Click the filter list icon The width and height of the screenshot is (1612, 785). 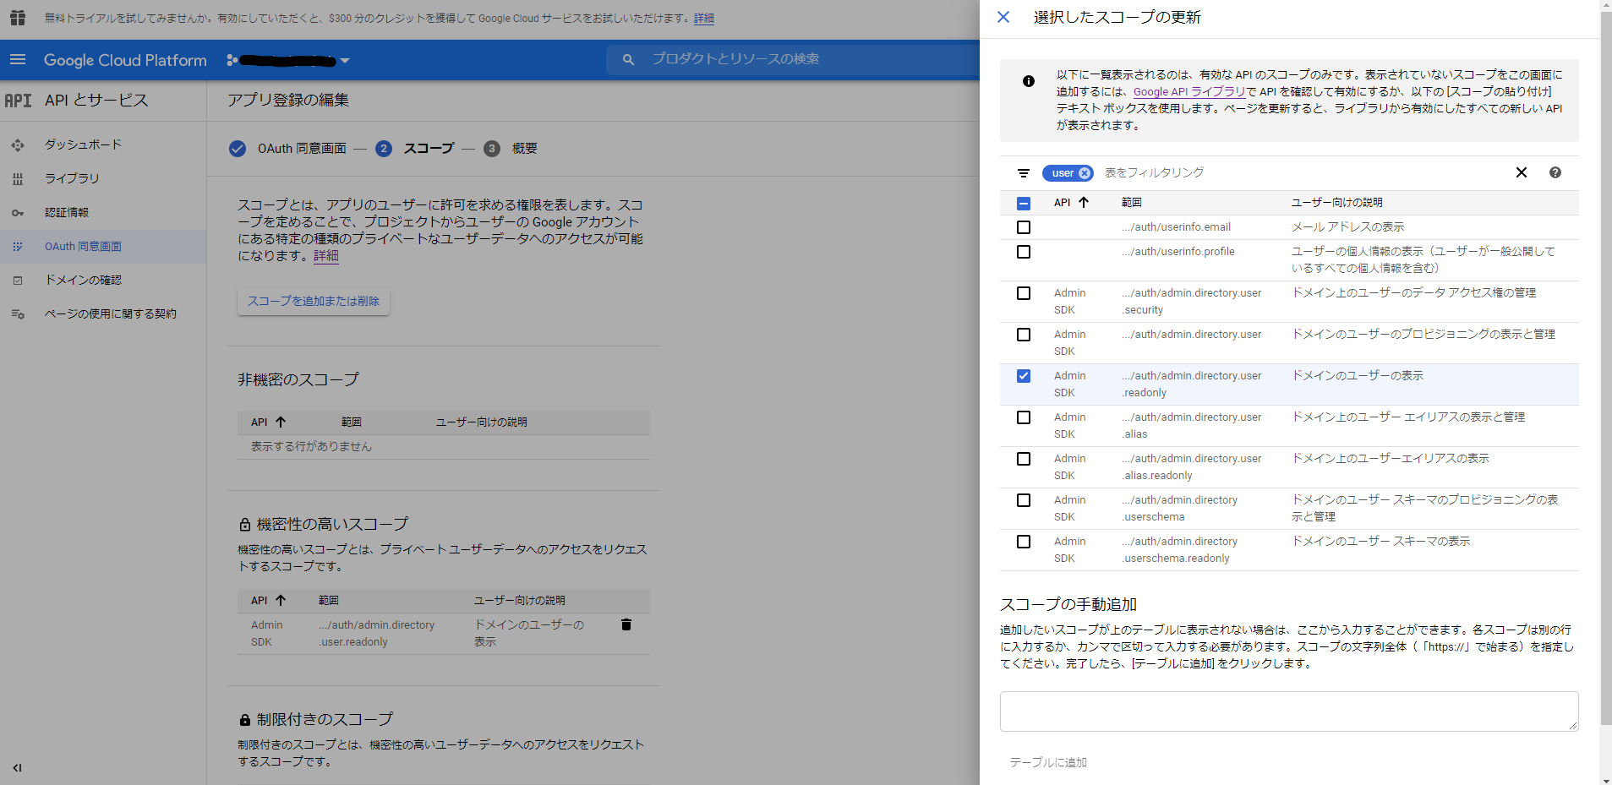(x=1024, y=173)
